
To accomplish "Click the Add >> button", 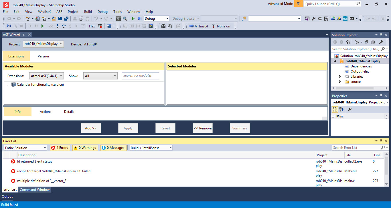I will (x=91, y=128).
